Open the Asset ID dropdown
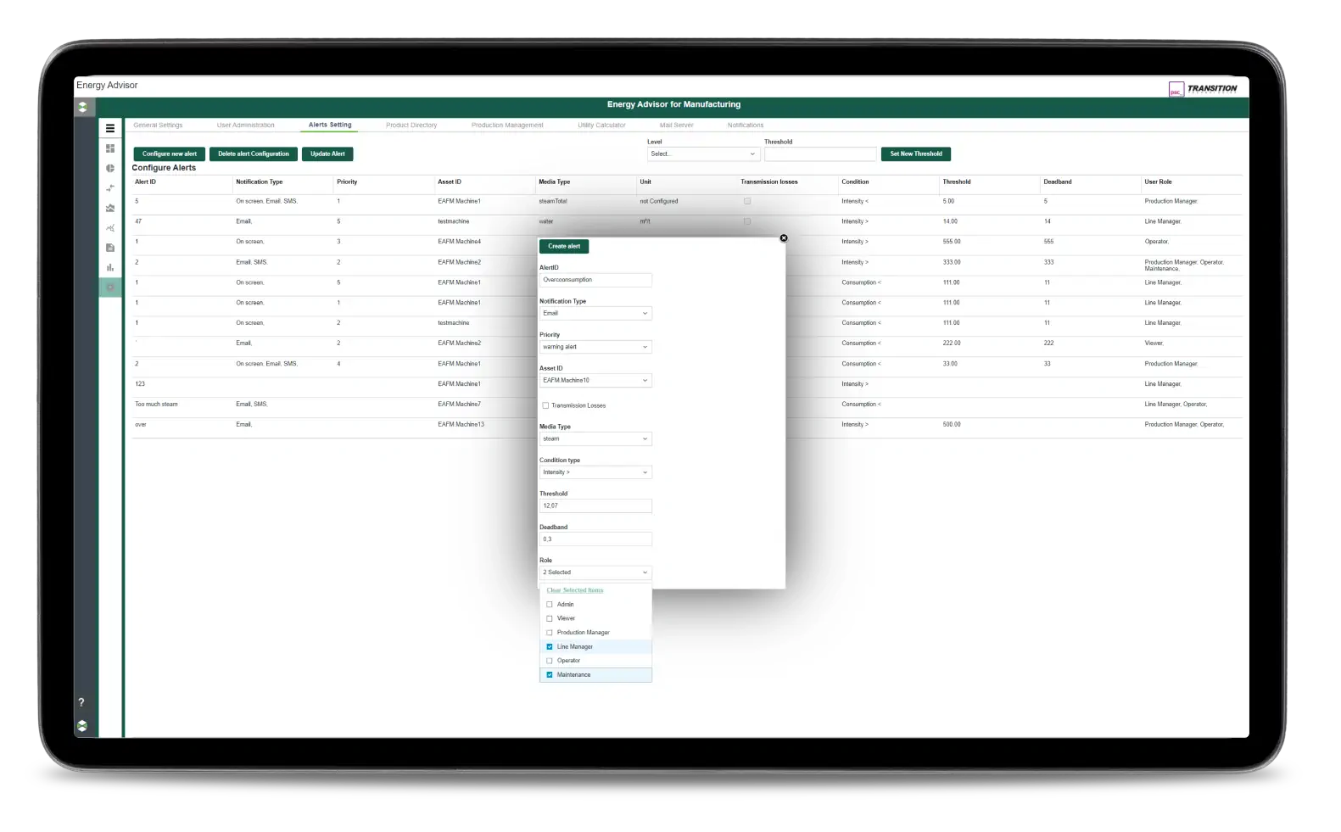 click(595, 381)
